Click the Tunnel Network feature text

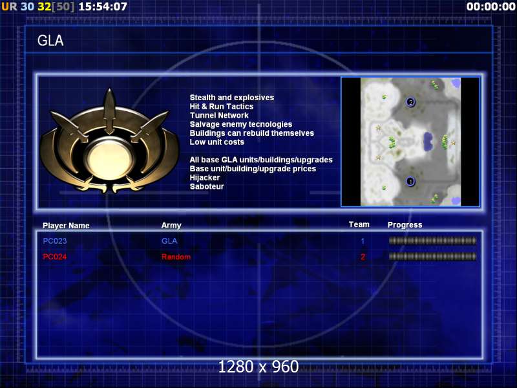point(219,115)
